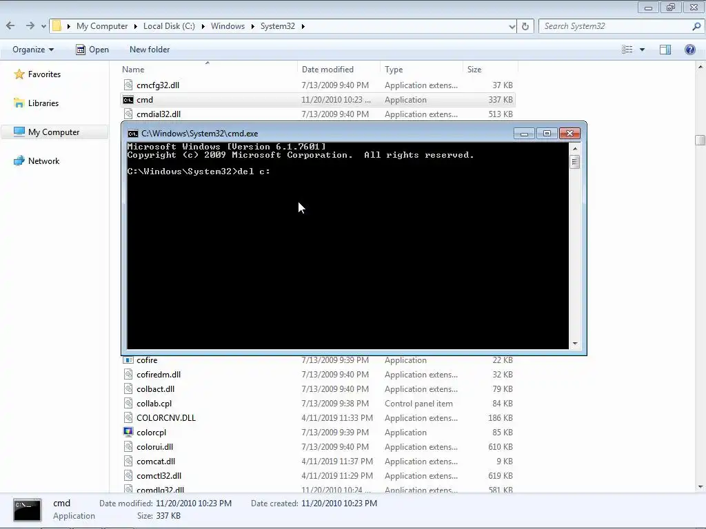Select the comcat.dll file

tap(156, 461)
